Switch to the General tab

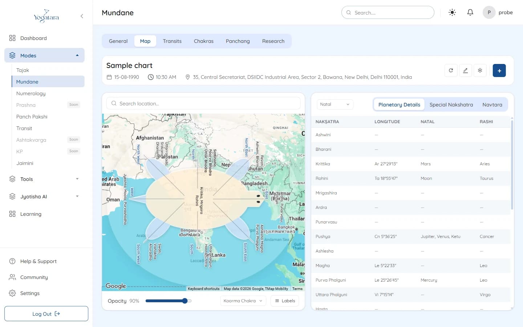pos(118,41)
